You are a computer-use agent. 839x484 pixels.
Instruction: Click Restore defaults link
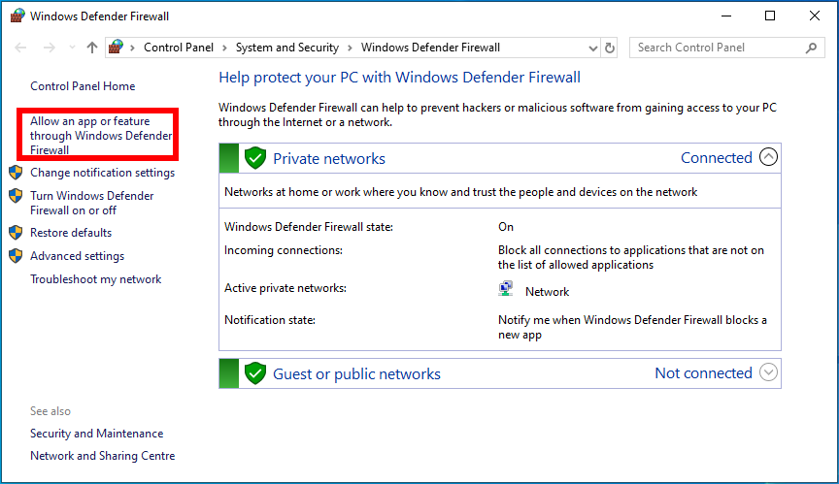coord(71,233)
